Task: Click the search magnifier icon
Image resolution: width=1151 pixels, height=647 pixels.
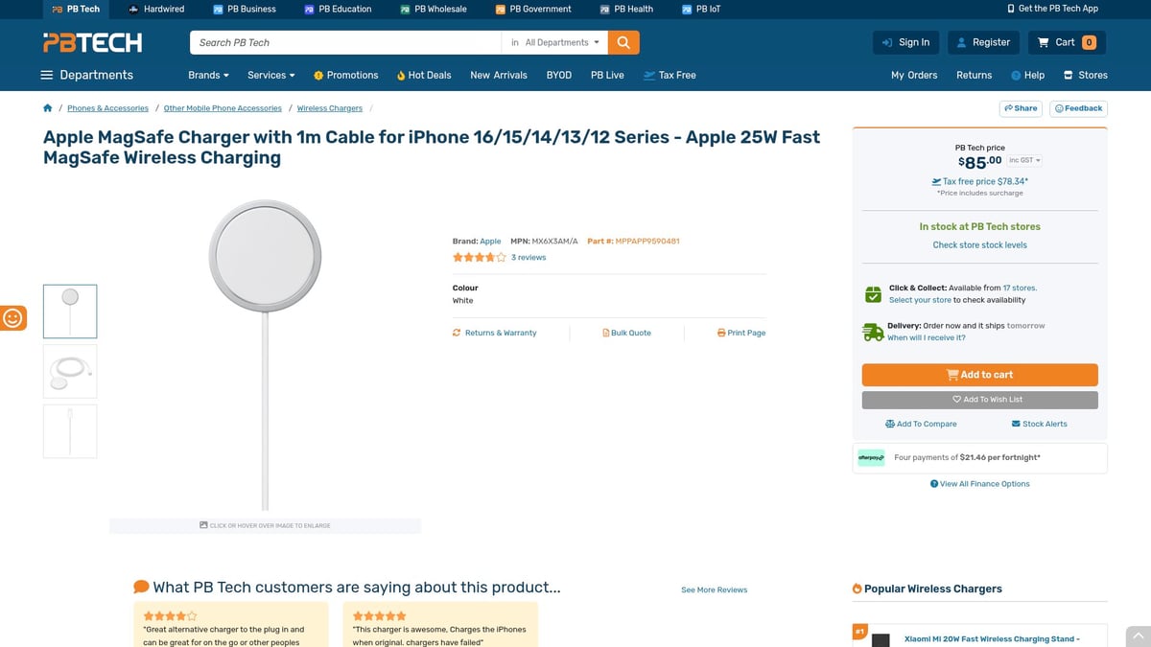Action: [622, 42]
